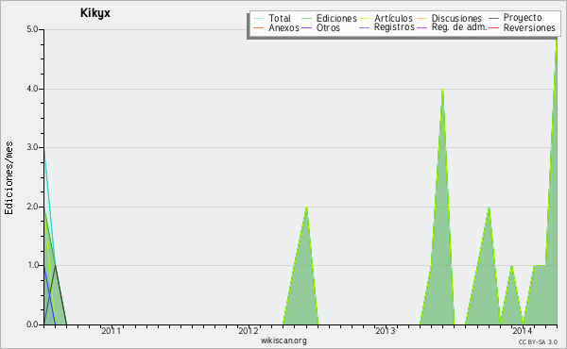
Task: Click the 2011 x-axis label
Action: point(111,330)
